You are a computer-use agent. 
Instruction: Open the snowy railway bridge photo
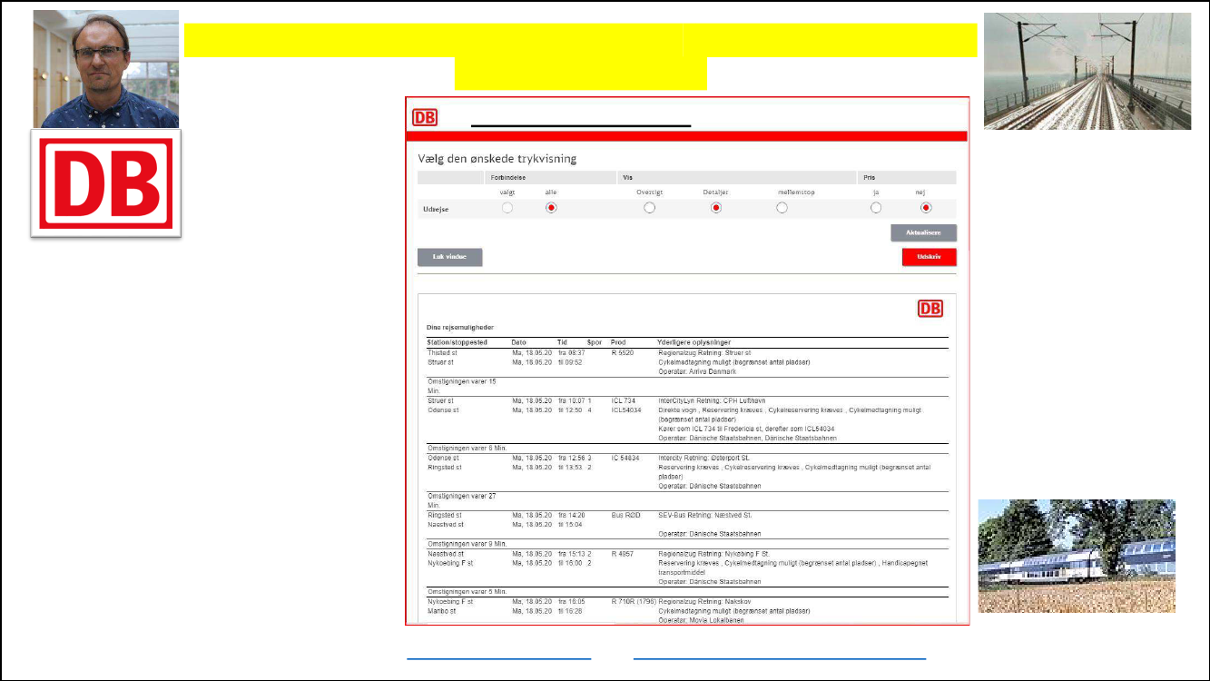click(1087, 71)
